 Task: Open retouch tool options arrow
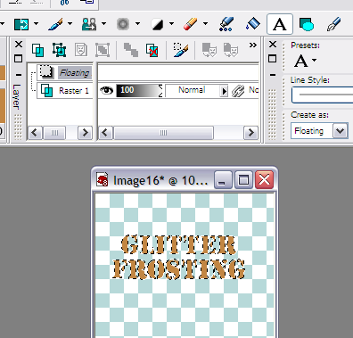(137, 24)
